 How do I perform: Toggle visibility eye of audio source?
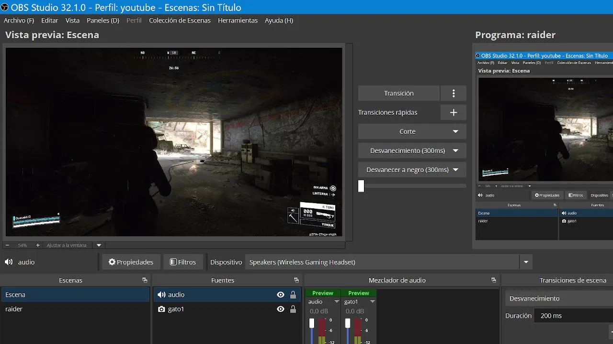pos(281,295)
